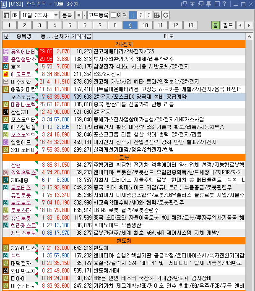Click the red 29.98 cell for 중앙첨단소
This screenshot has width=255, height=291.
[x=46, y=59]
